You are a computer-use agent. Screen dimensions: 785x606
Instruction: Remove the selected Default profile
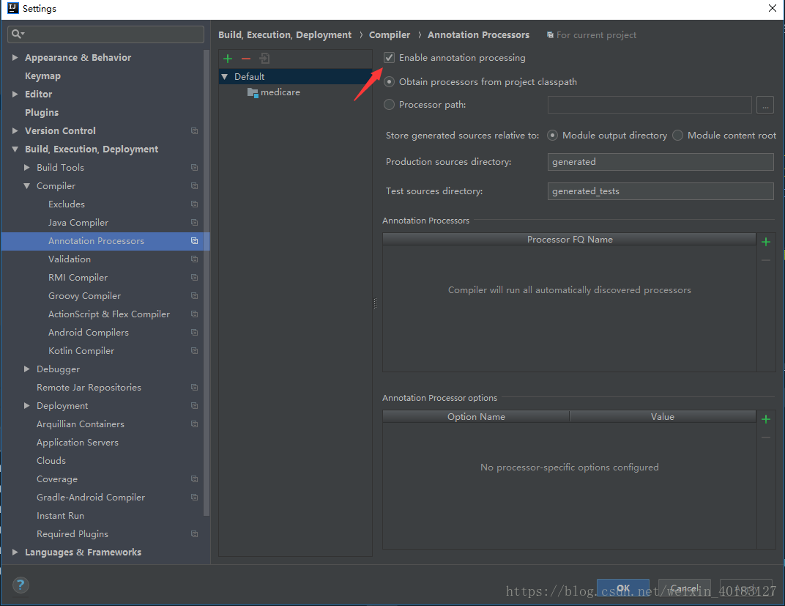pyautogui.click(x=246, y=58)
